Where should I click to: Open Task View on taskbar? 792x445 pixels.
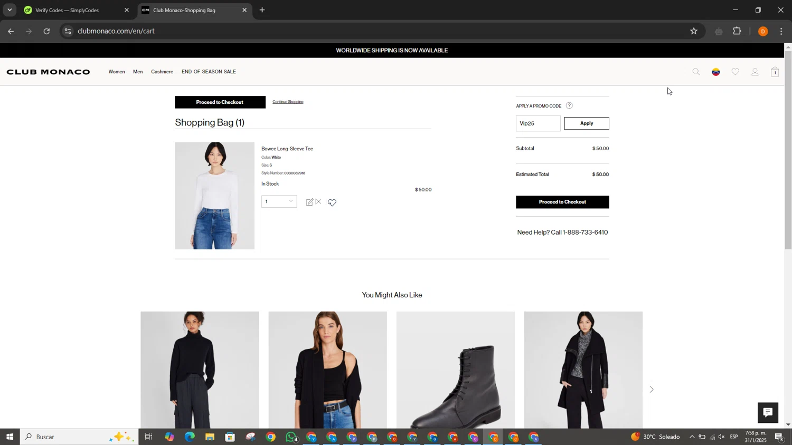pyautogui.click(x=148, y=437)
